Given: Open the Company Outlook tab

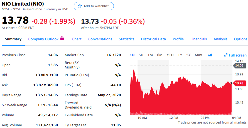Looking at the screenshot, I should coord(43,39).
